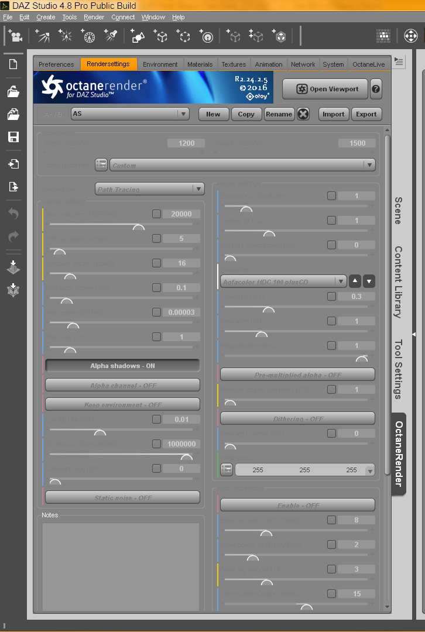Click the Open Viewport button
425x632 pixels.
[x=325, y=89]
